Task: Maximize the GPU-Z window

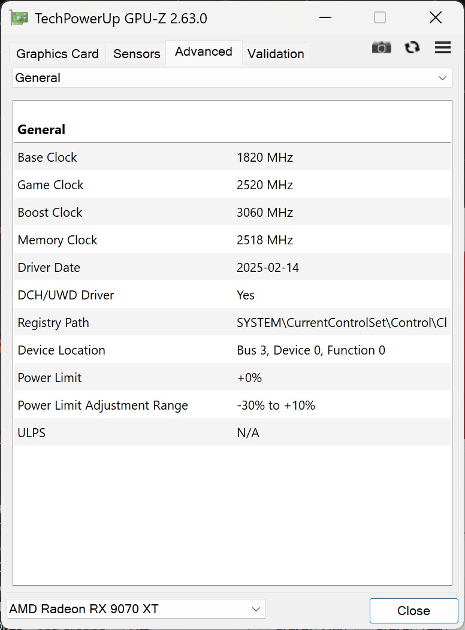Action: tap(380, 18)
